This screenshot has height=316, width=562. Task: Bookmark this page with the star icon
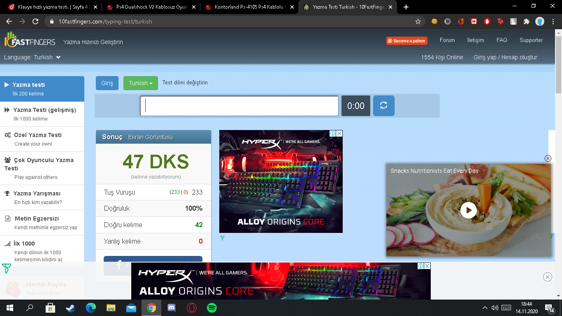(418, 21)
